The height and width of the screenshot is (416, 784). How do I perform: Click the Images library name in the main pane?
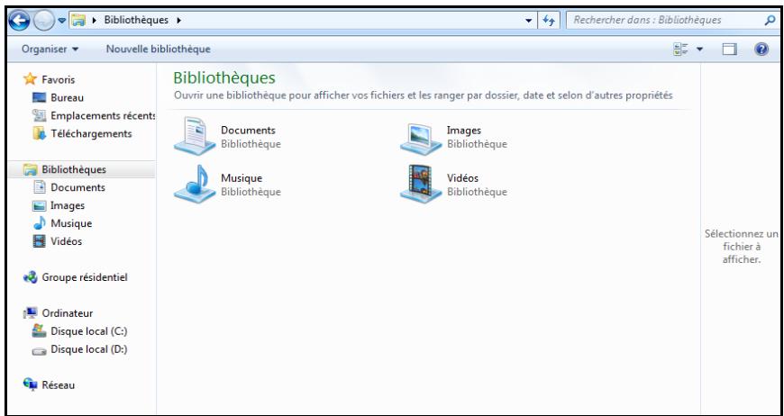pyautogui.click(x=464, y=131)
